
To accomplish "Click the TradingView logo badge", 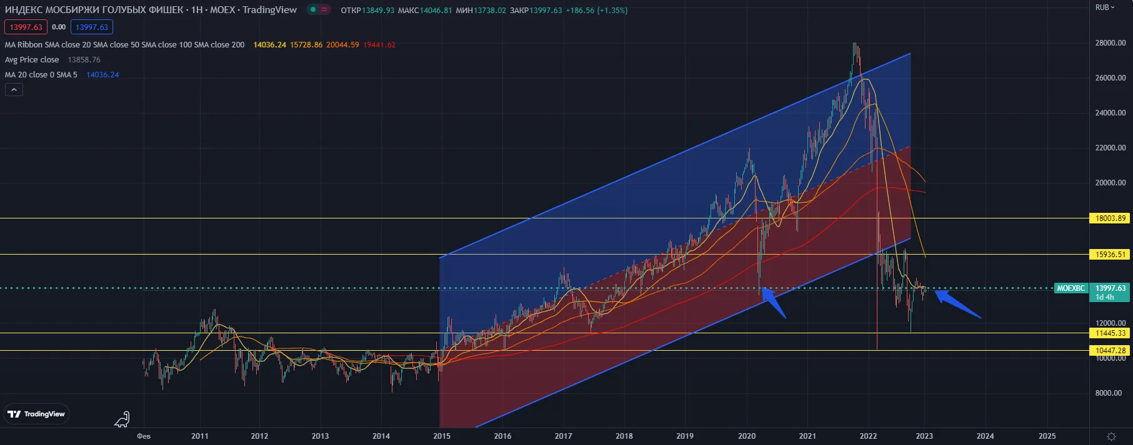I will pyautogui.click(x=37, y=414).
